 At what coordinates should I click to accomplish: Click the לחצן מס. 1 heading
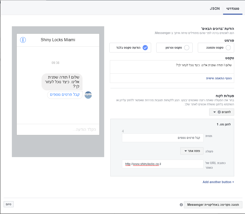pos(224,124)
